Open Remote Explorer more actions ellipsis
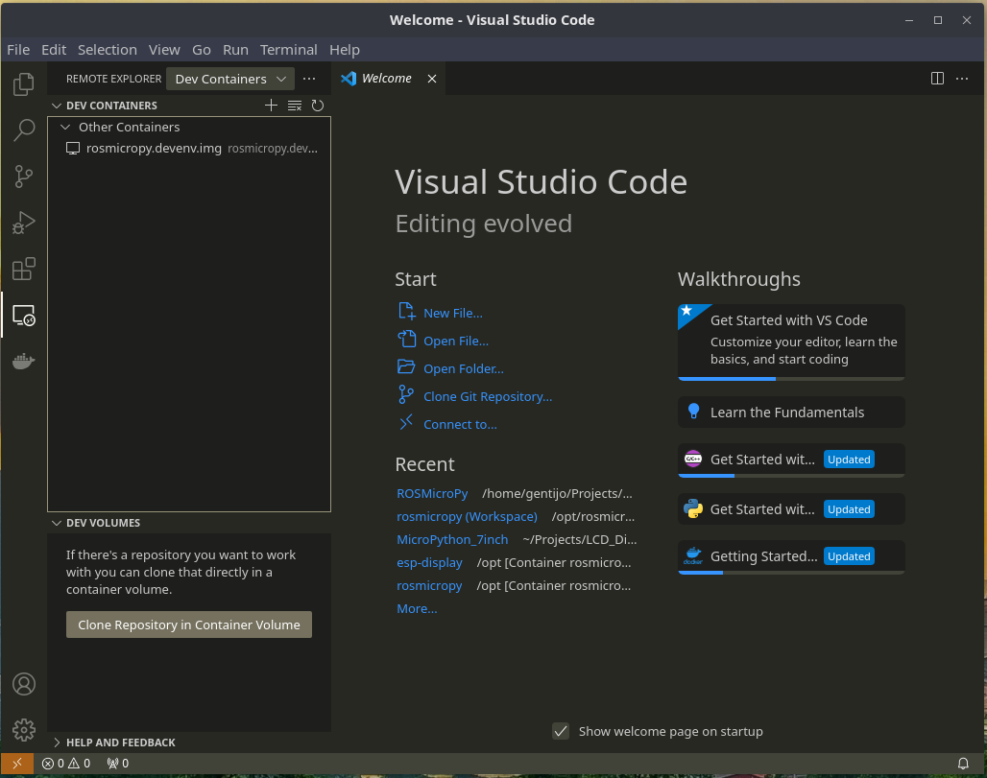This screenshot has width=987, height=778. pyautogui.click(x=309, y=79)
